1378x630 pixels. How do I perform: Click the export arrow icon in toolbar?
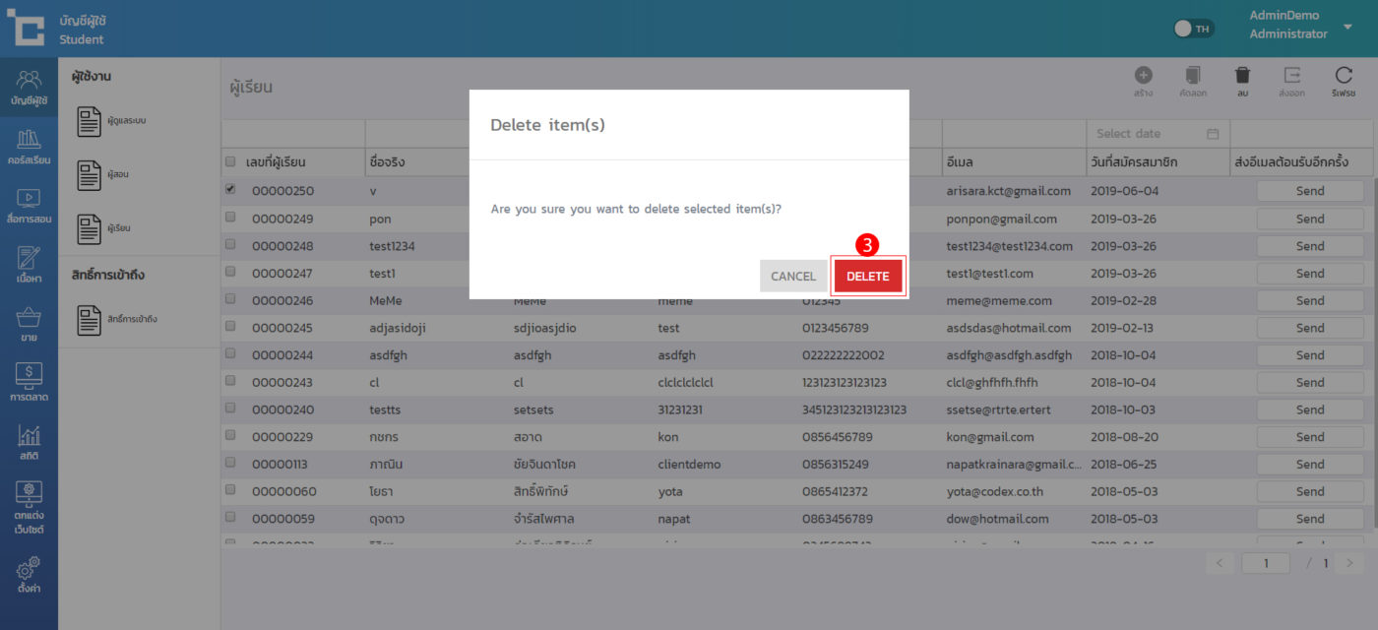click(x=1292, y=77)
